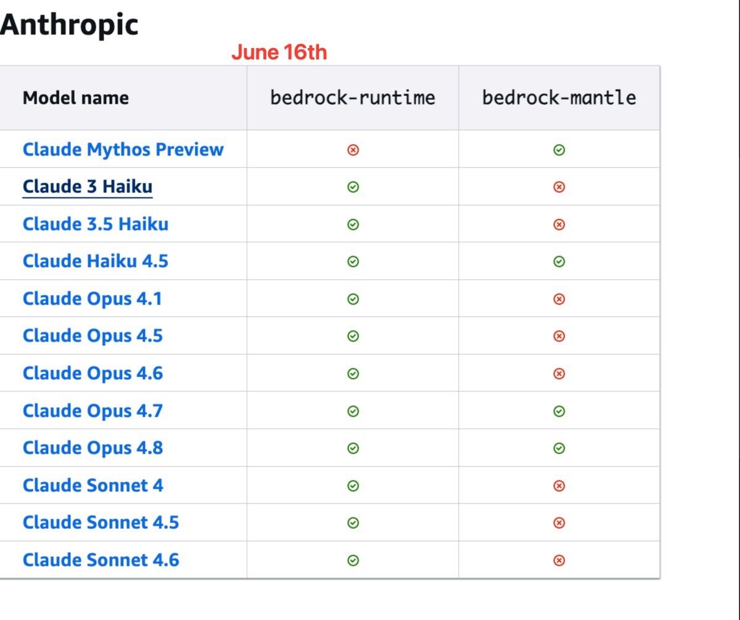The image size is (740, 620).
Task: Click bedrock-runtime check icon for Claude 3 Haiku
Action: (x=353, y=187)
